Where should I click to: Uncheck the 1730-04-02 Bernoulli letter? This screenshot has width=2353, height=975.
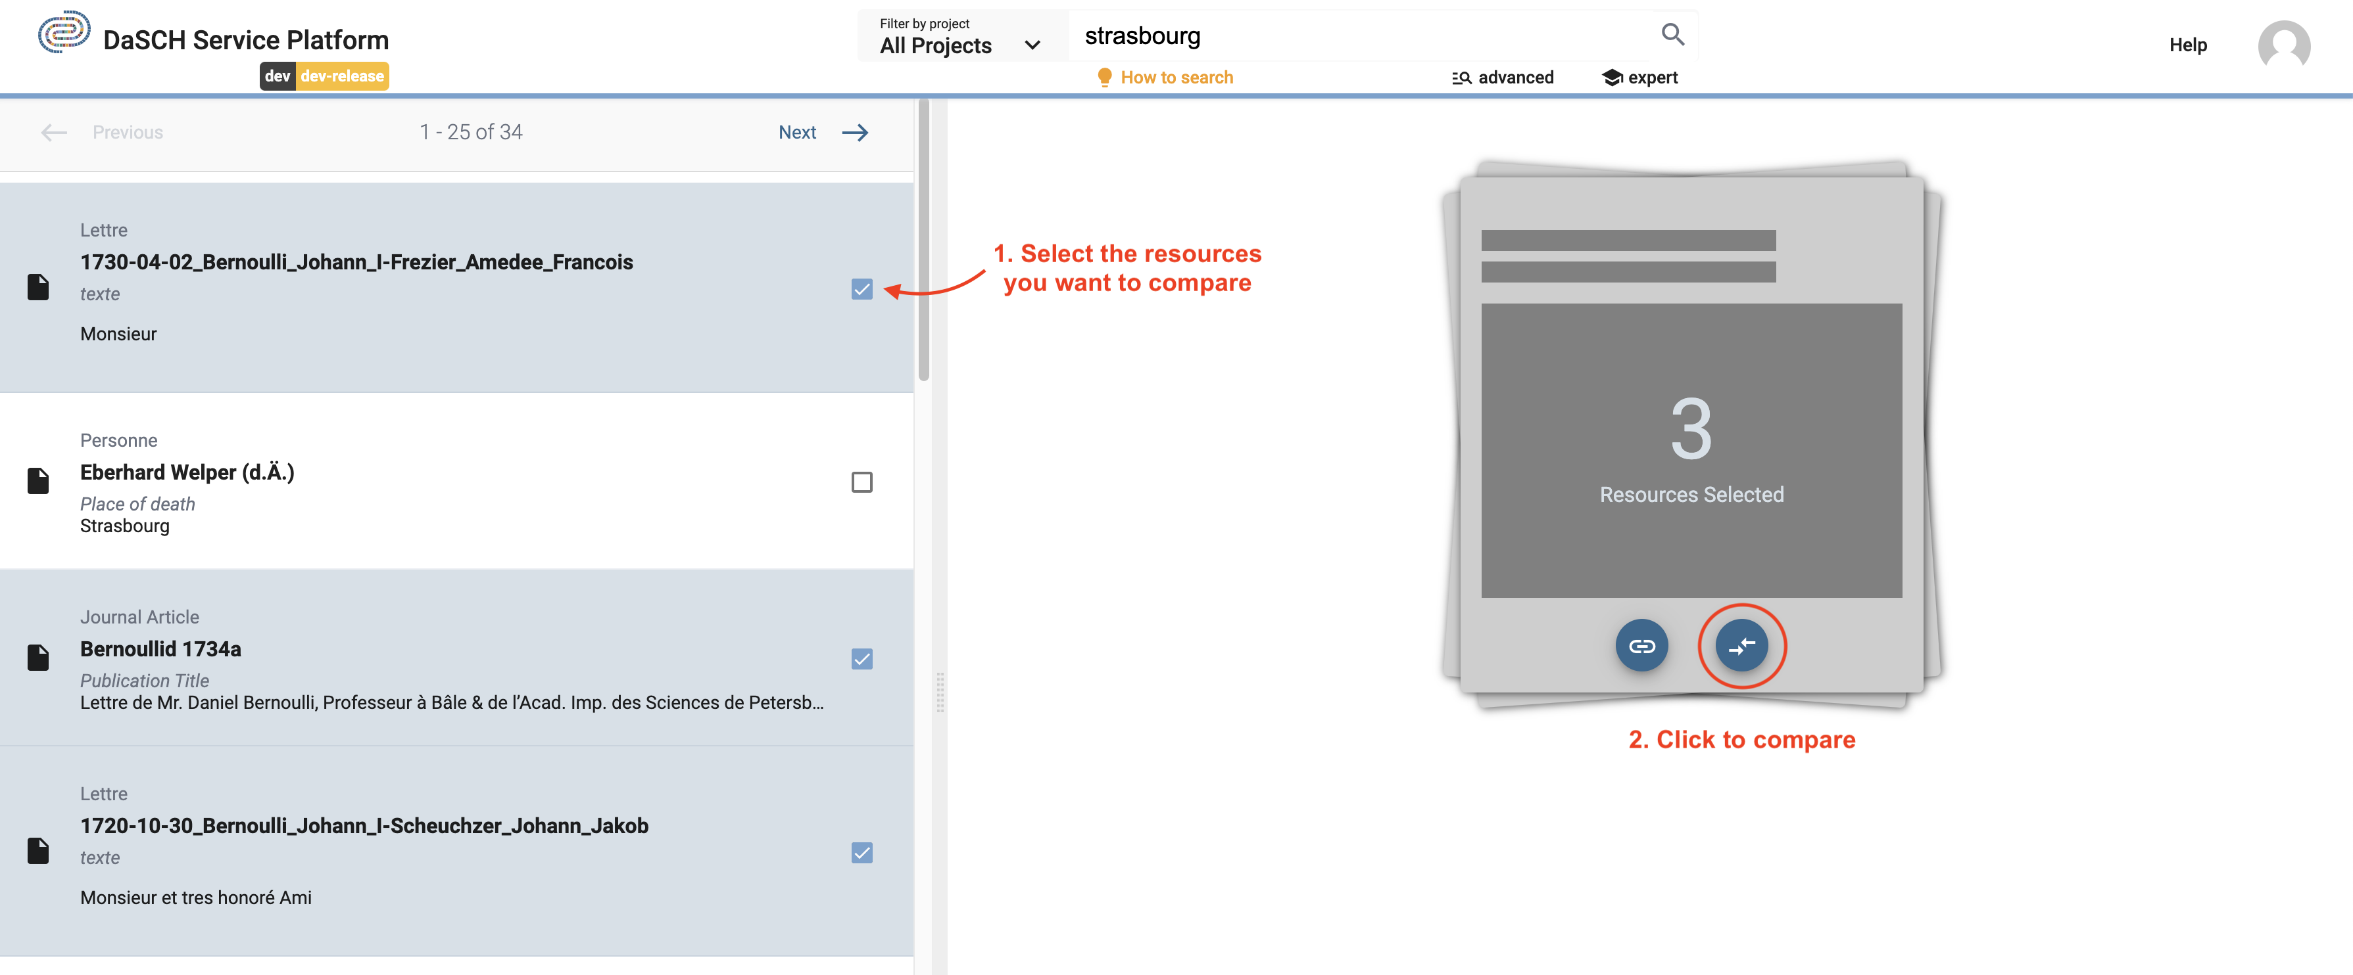coord(860,288)
